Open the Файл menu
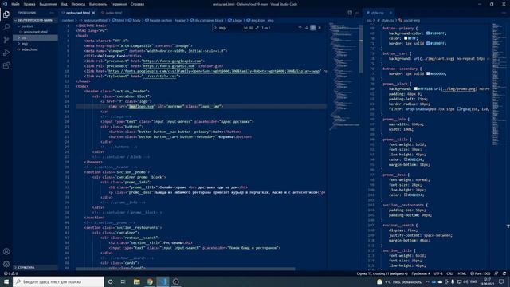The width and height of the screenshot is (510, 287). [15, 4]
